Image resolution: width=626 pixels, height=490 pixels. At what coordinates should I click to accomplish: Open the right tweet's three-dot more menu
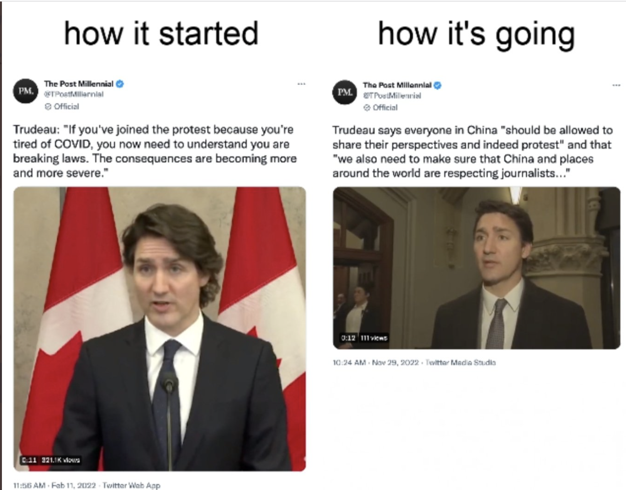point(616,85)
